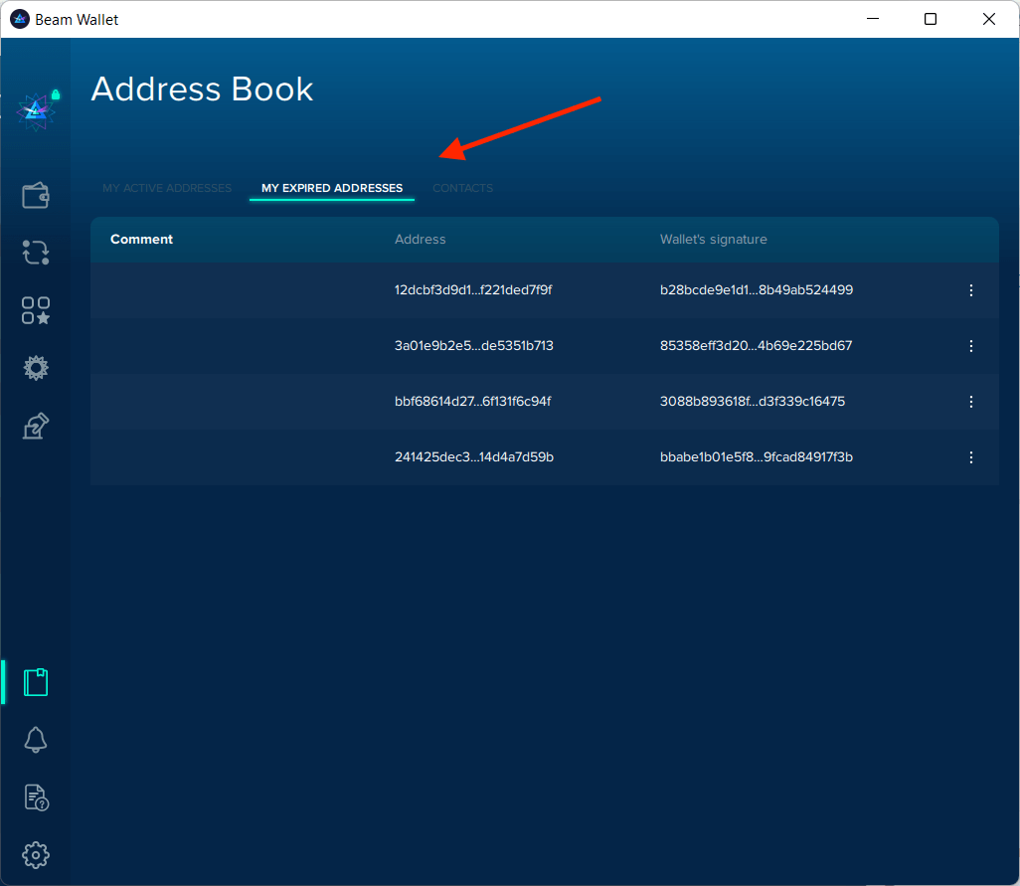Open options menu for address 12dcbf3d9d1
Screen dimensions: 1020x886
[971, 290]
